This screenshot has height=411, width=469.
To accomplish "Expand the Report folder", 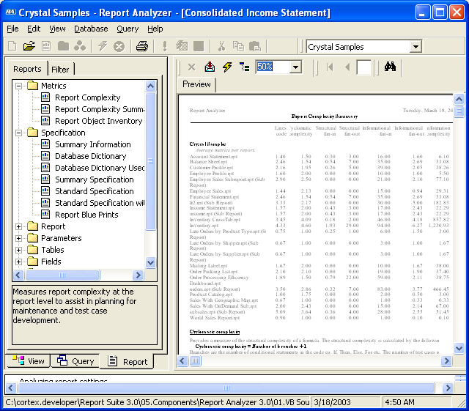I will pyautogui.click(x=18, y=226).
